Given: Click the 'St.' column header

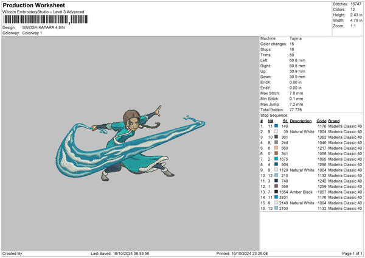Looking at the screenshot, I should coord(285,121).
